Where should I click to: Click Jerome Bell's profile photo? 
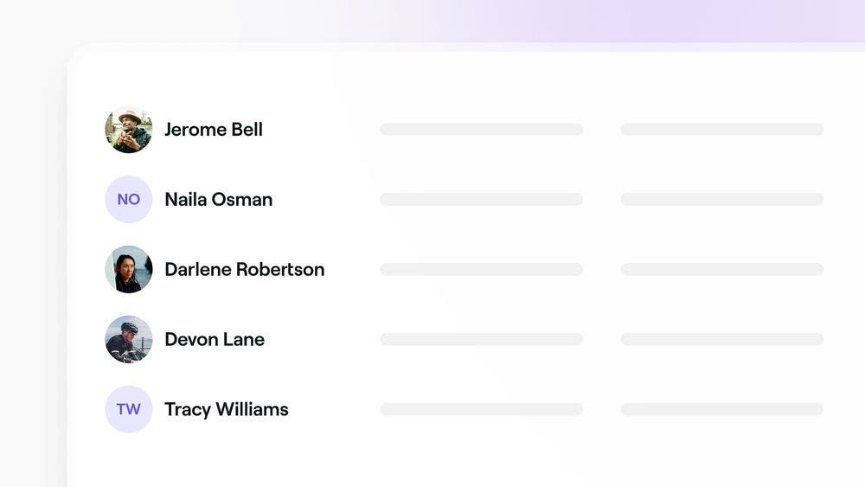128,130
